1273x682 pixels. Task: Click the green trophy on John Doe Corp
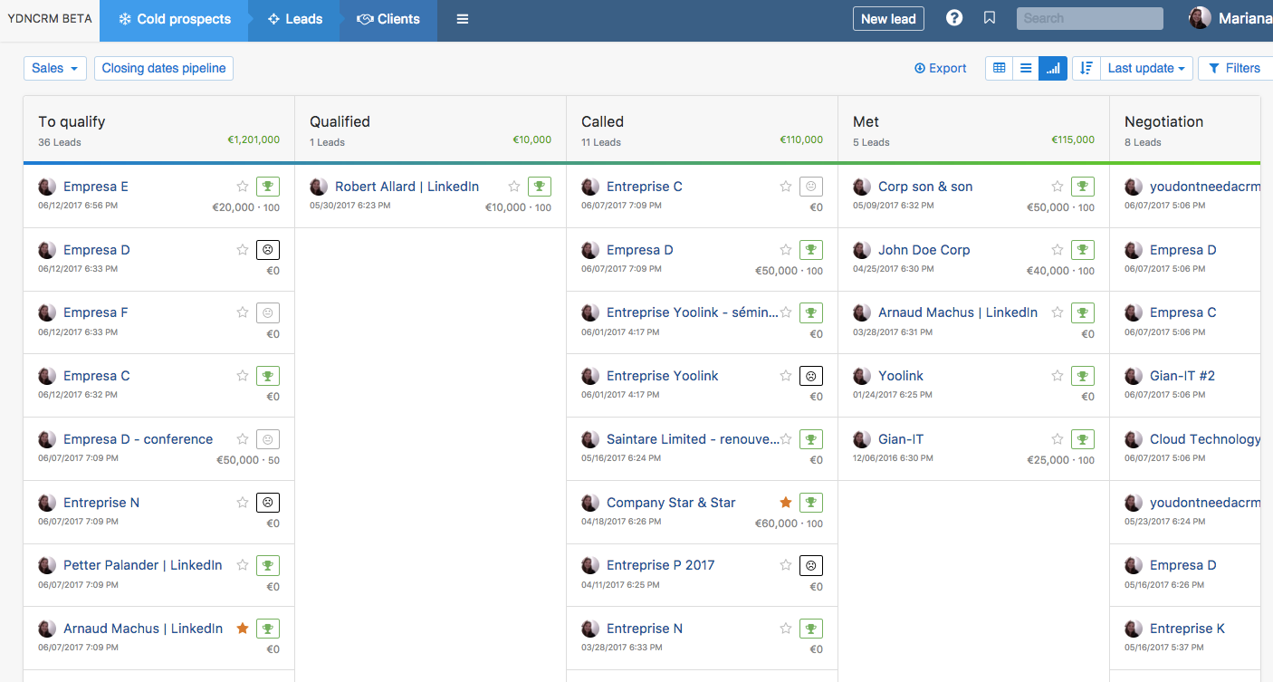(x=1082, y=249)
